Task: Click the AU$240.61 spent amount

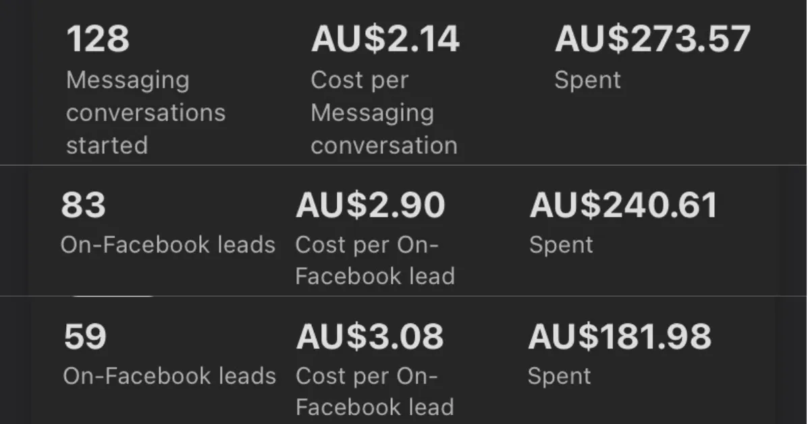Action: [623, 205]
